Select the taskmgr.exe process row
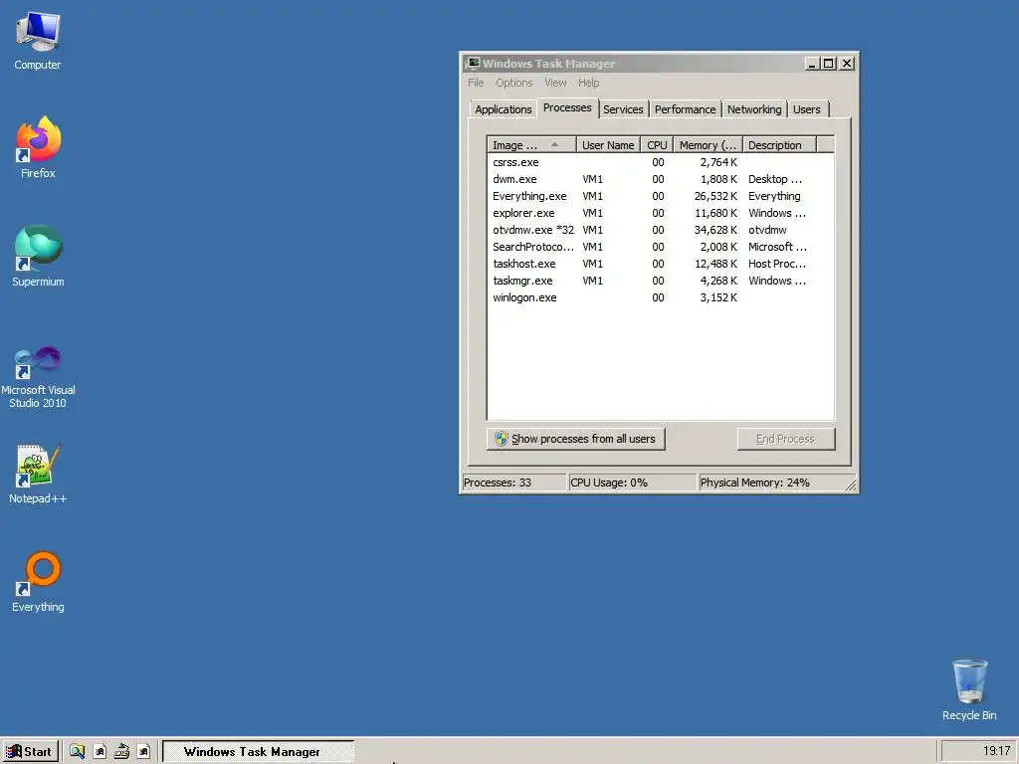This screenshot has width=1019, height=764. click(x=661, y=281)
